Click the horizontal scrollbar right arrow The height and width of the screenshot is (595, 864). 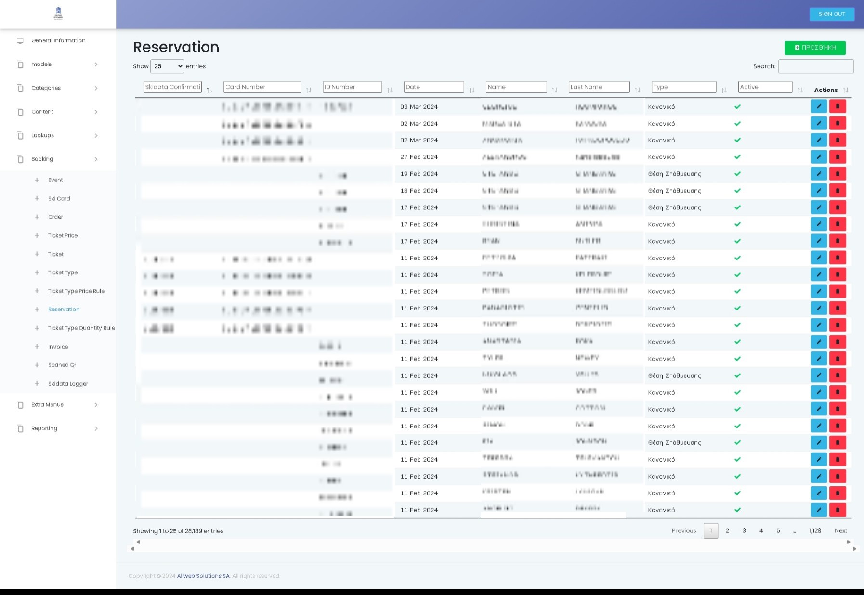point(849,542)
